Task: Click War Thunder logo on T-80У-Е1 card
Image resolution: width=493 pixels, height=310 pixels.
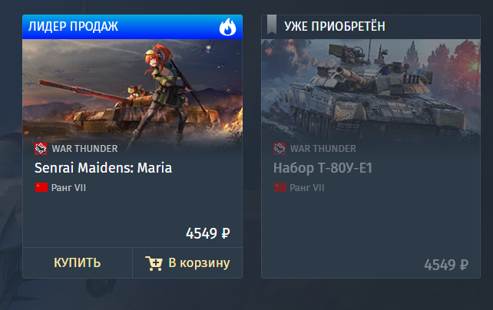Action: 280,149
